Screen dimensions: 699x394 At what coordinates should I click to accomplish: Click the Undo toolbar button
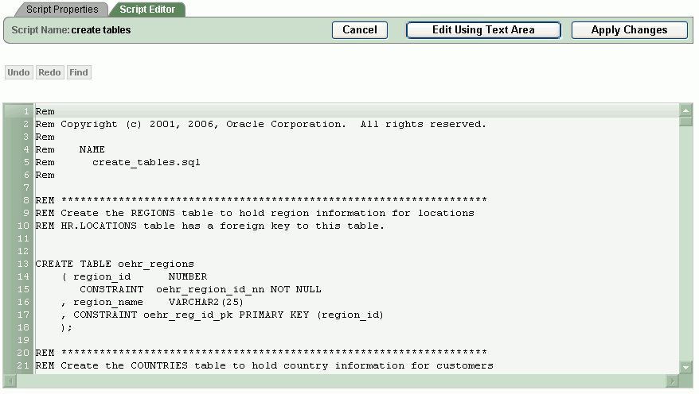[18, 72]
